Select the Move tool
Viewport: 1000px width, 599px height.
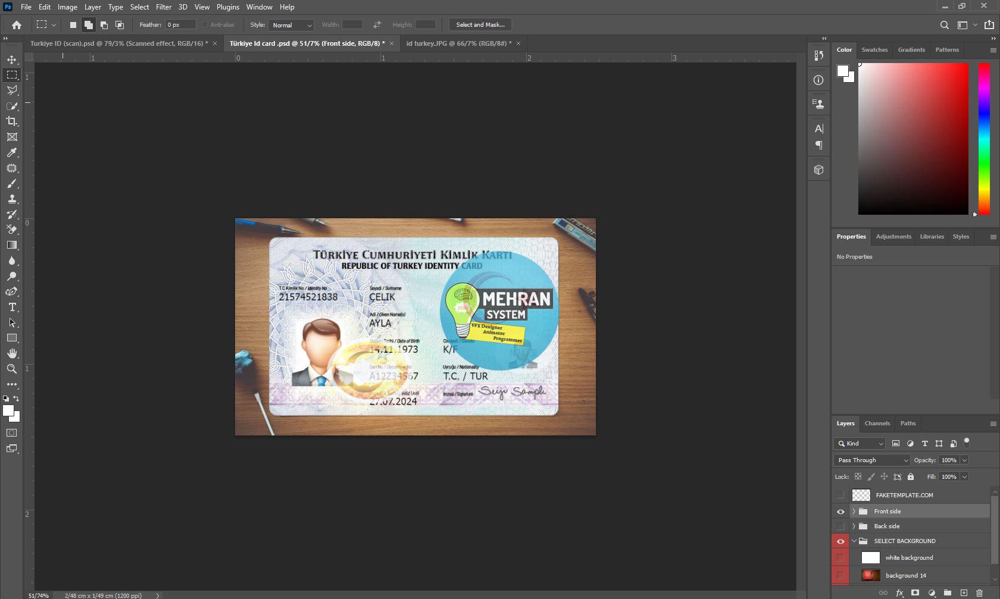pos(12,59)
